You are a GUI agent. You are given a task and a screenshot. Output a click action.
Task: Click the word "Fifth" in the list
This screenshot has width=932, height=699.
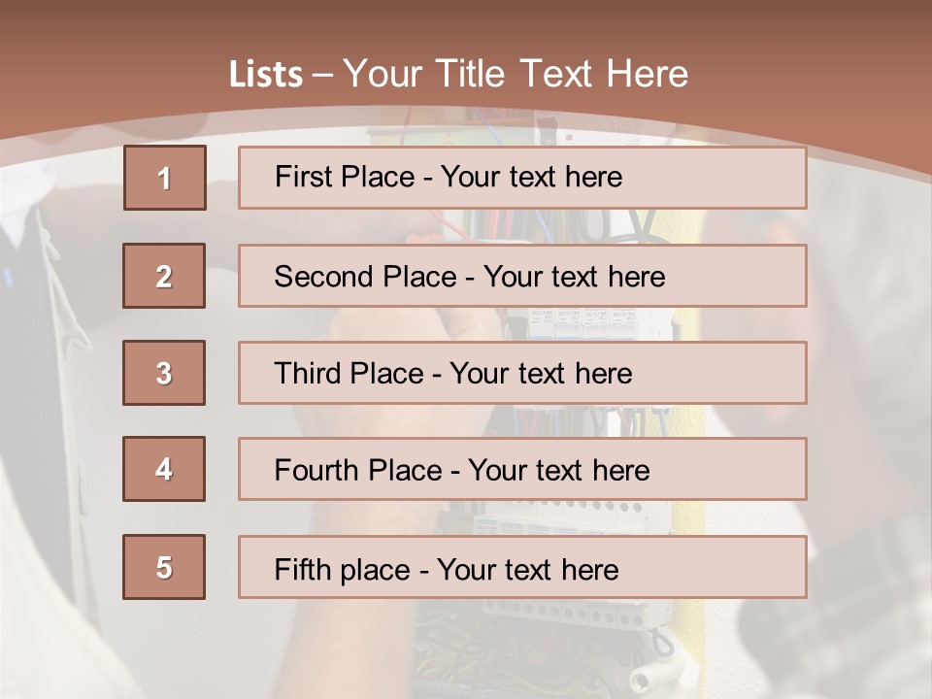(303, 569)
